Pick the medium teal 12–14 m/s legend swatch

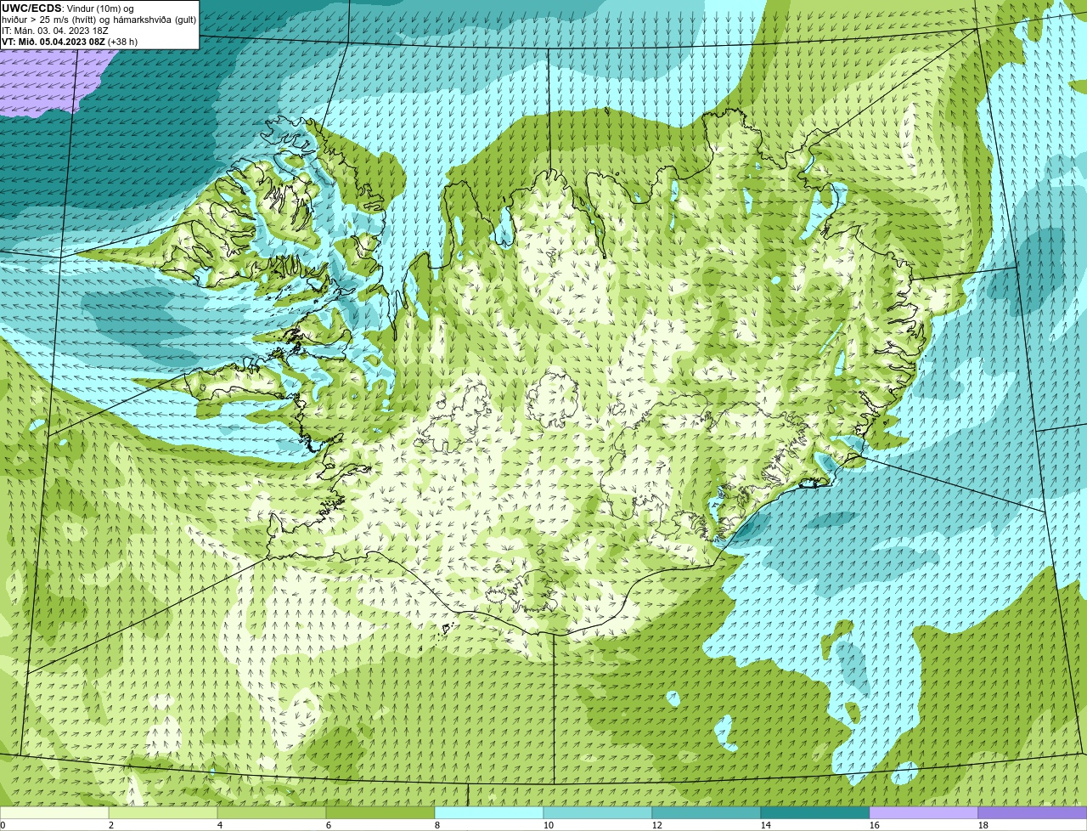point(707,812)
